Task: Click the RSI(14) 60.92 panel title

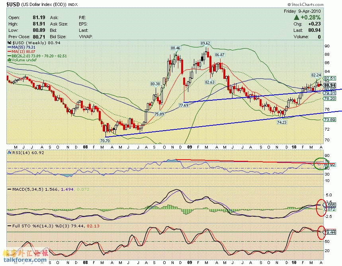Action: (28, 153)
